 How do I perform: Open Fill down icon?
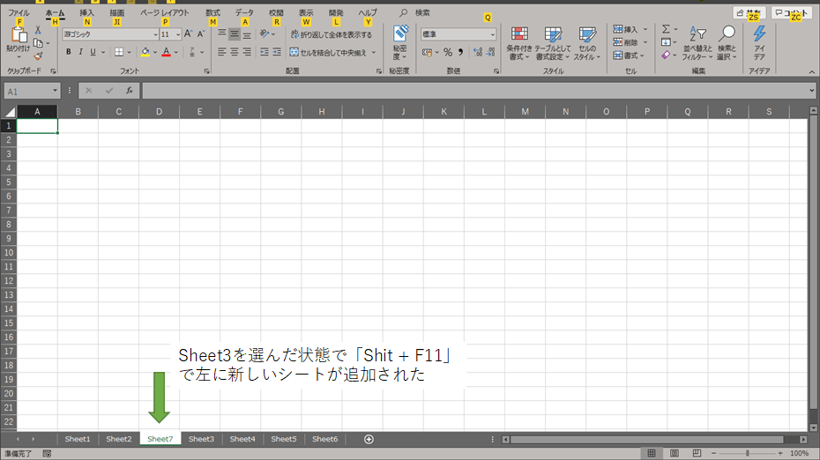(665, 42)
